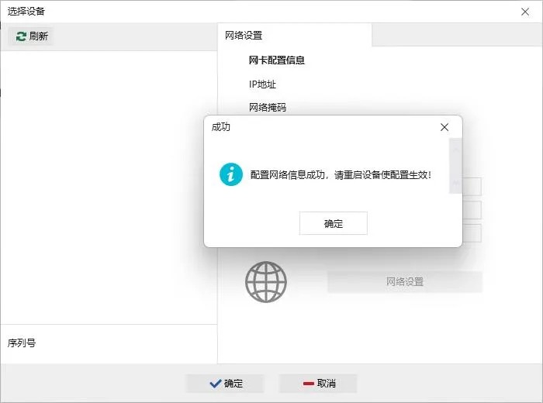Click 确定 in the 成功 dialog

[x=333, y=223]
